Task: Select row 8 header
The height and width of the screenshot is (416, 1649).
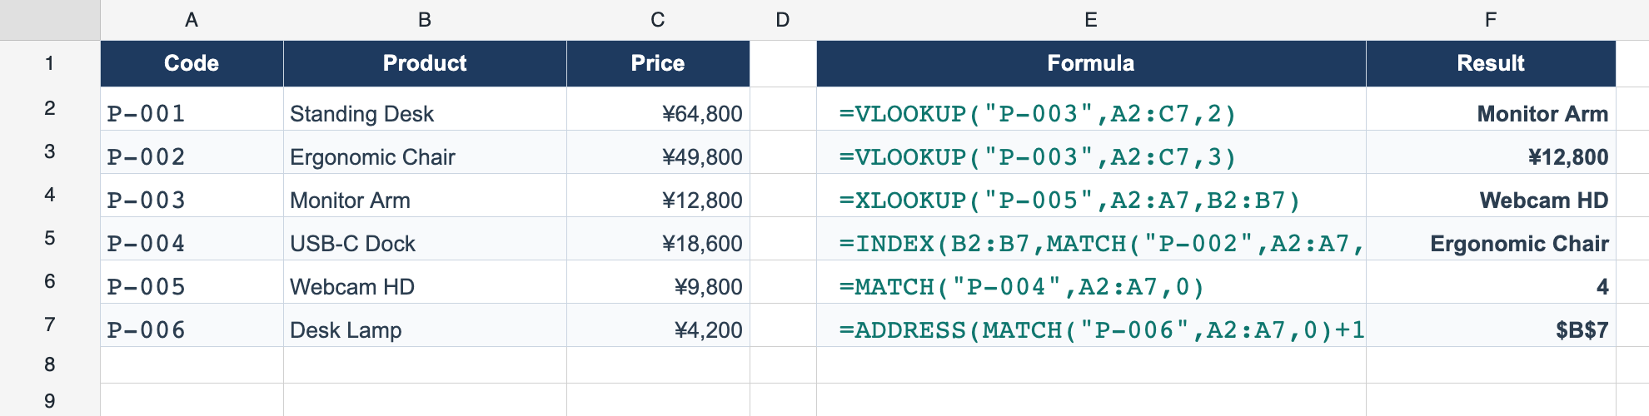Action: pos(50,365)
